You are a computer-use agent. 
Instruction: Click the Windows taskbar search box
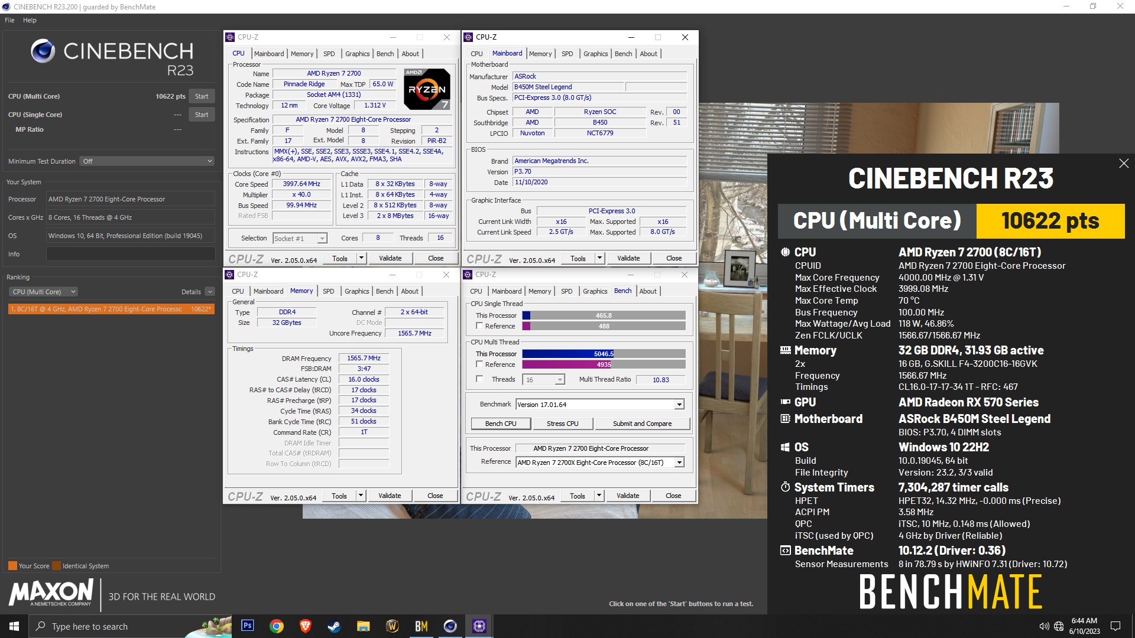tap(130, 626)
